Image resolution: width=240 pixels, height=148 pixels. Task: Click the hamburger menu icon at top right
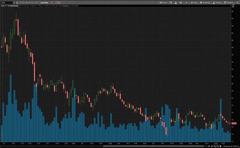click(237, 3)
